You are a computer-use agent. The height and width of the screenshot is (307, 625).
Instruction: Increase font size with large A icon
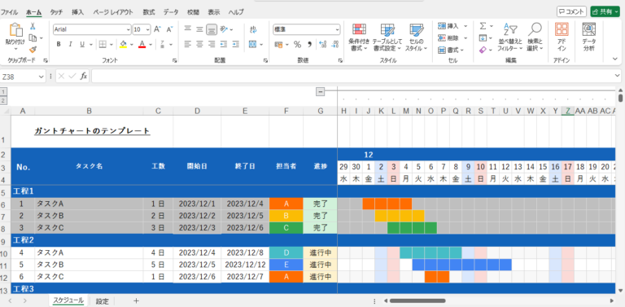157,29
